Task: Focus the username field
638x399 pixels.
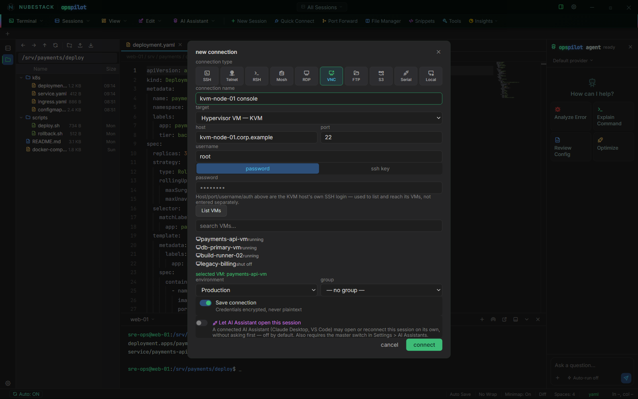Action: (x=319, y=156)
